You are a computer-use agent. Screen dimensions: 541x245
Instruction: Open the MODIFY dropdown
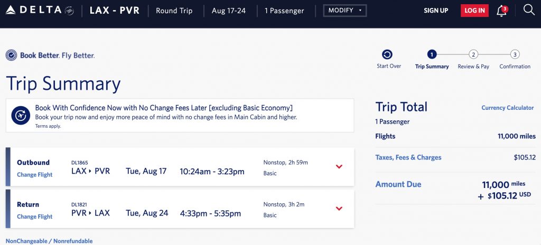345,11
